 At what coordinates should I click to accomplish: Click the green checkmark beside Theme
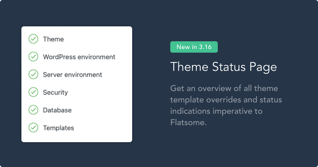33,39
